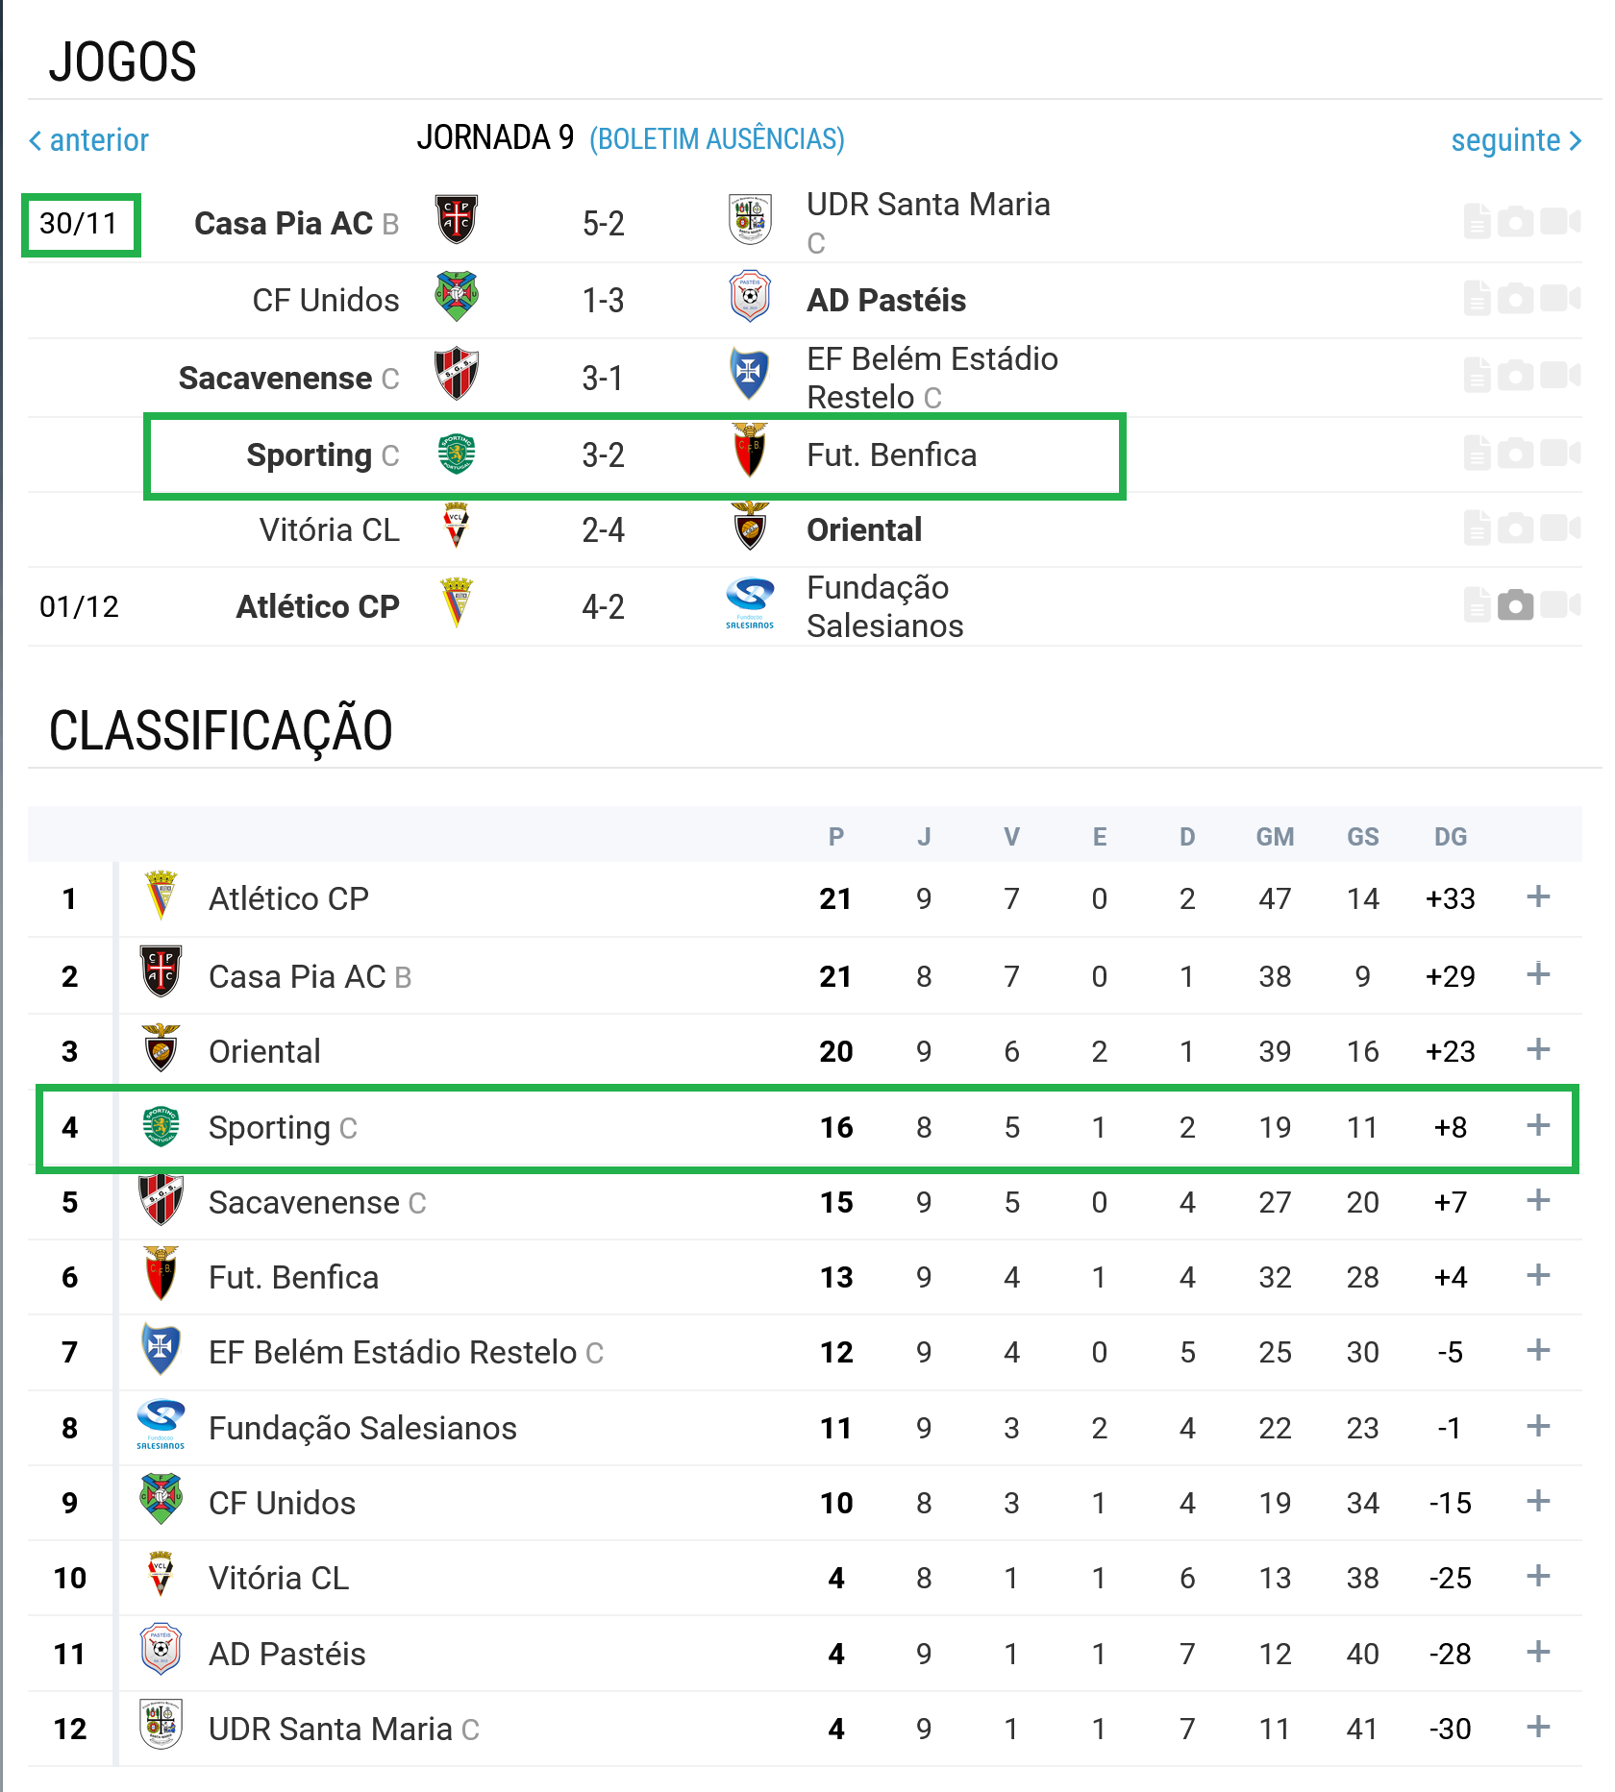1615x1792 pixels.
Task: Click Fundação Salesianos logo in standings
Action: pos(161,1424)
